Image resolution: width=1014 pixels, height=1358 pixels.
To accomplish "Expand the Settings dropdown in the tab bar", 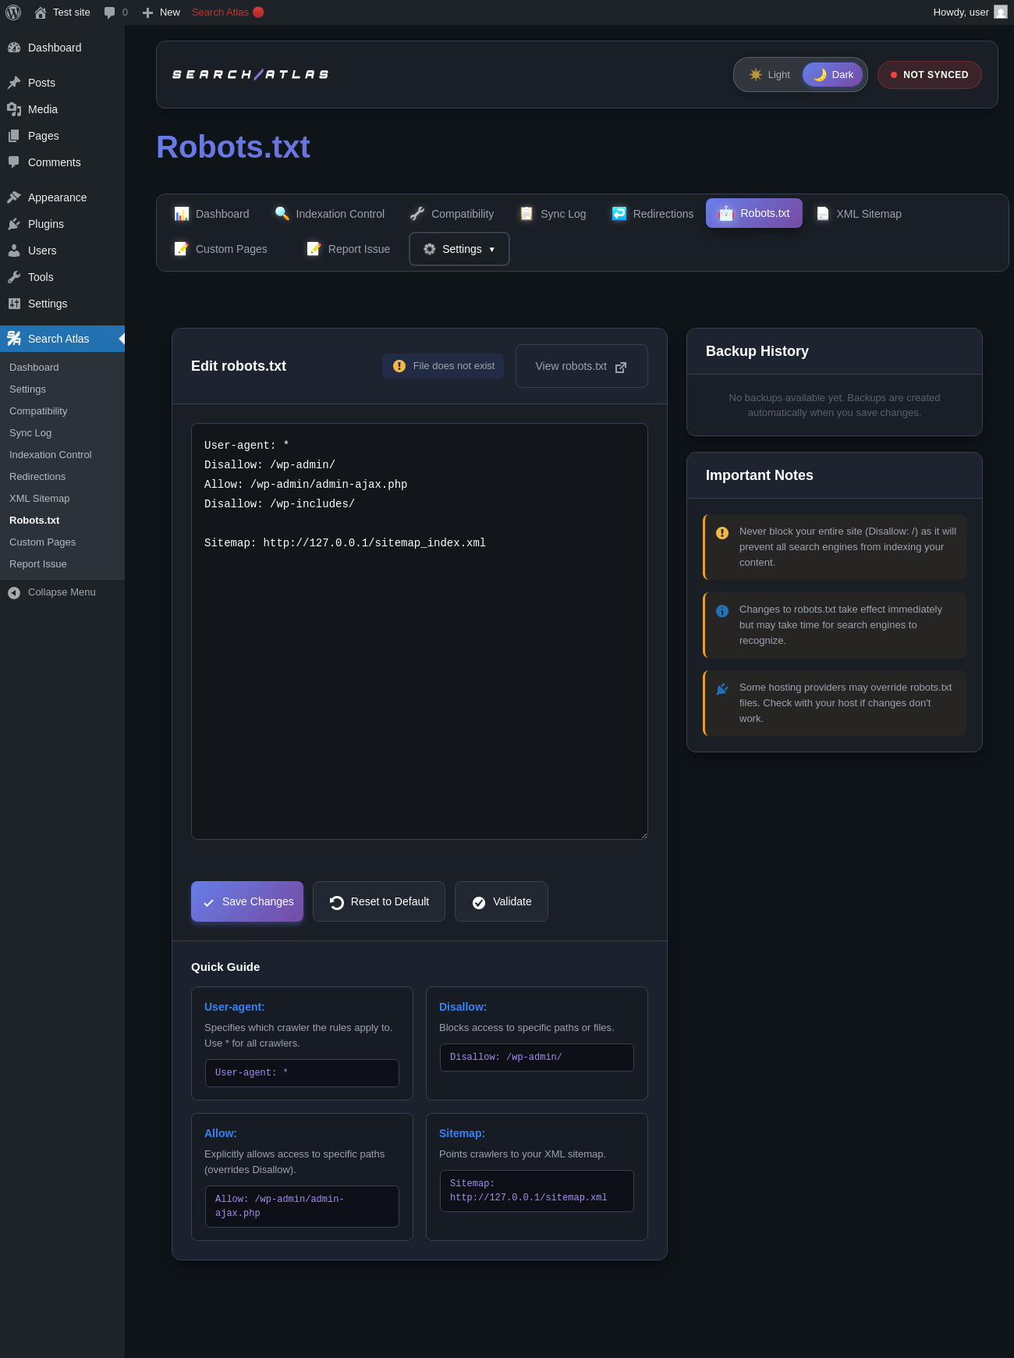I will coord(459,249).
